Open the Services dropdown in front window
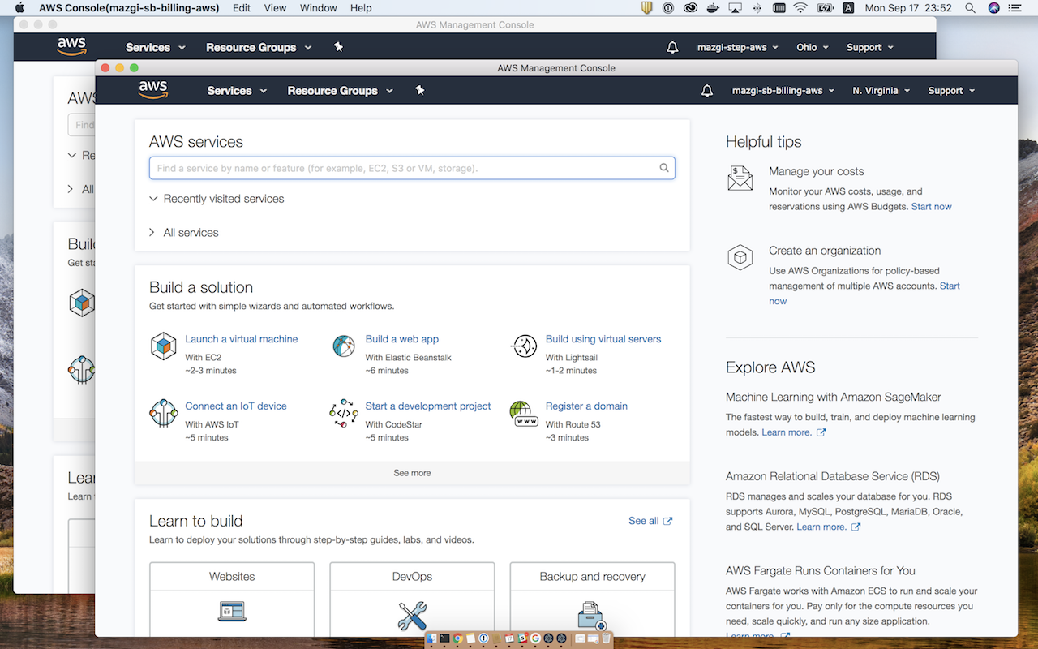Viewport: 1038px width, 649px height. point(237,91)
